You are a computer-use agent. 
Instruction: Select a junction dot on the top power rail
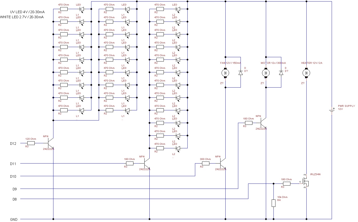pos(225,2)
